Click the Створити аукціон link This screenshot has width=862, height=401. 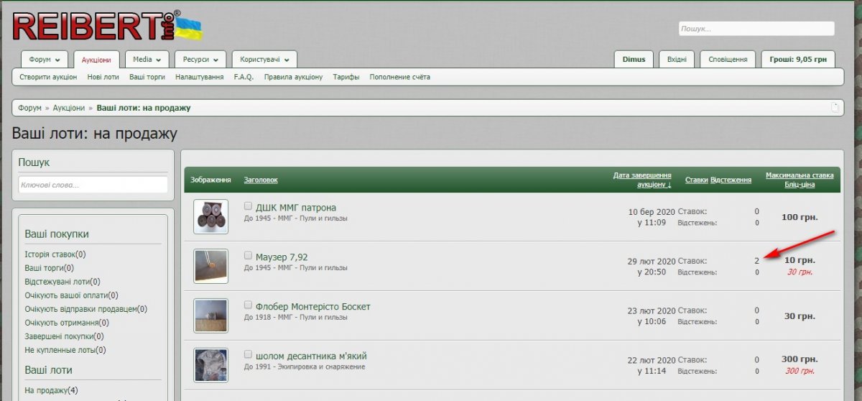pyautogui.click(x=48, y=77)
